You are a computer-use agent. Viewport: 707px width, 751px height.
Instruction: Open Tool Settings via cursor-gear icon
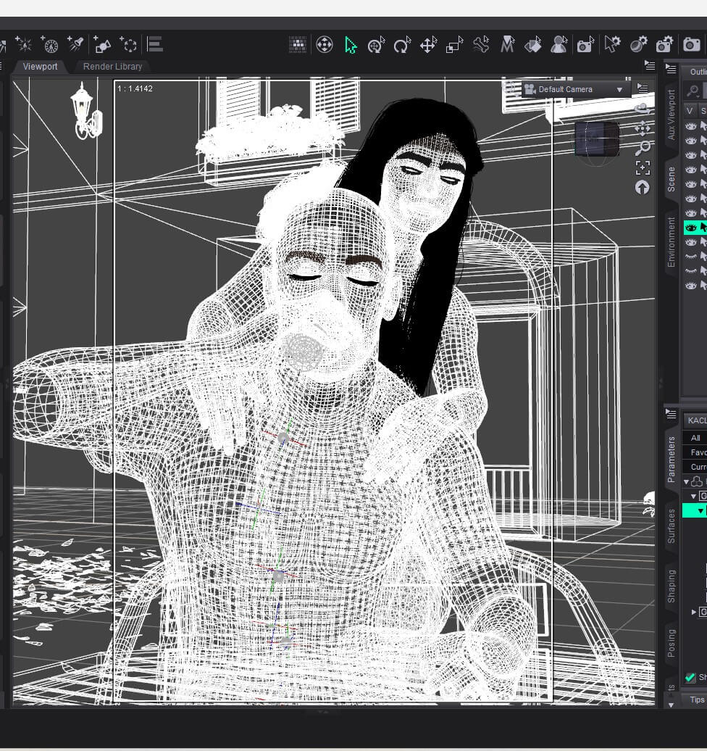click(x=612, y=45)
